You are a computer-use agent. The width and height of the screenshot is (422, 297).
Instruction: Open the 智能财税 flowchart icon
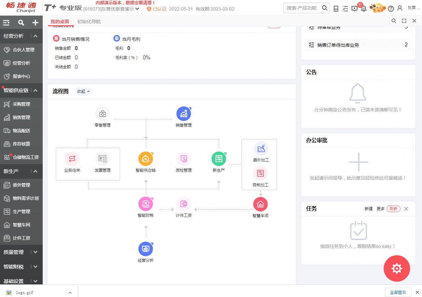point(146,204)
